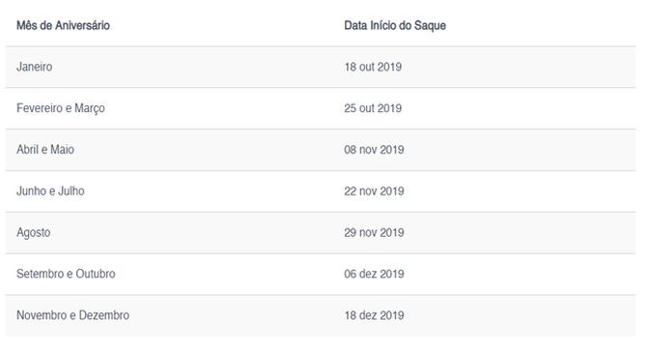The image size is (652, 351).
Task: Click the 'Fevereiro e Março' cell
Action: [61, 108]
